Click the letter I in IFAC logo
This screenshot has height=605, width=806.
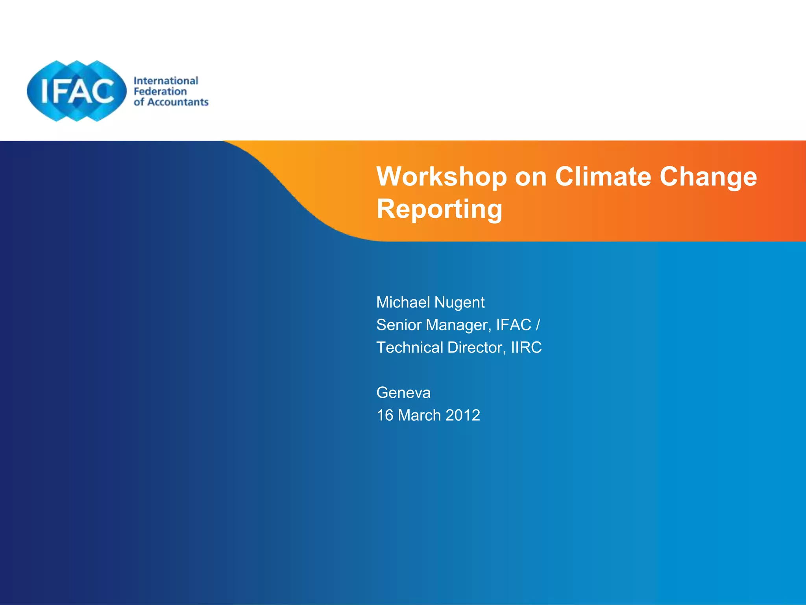coord(44,92)
